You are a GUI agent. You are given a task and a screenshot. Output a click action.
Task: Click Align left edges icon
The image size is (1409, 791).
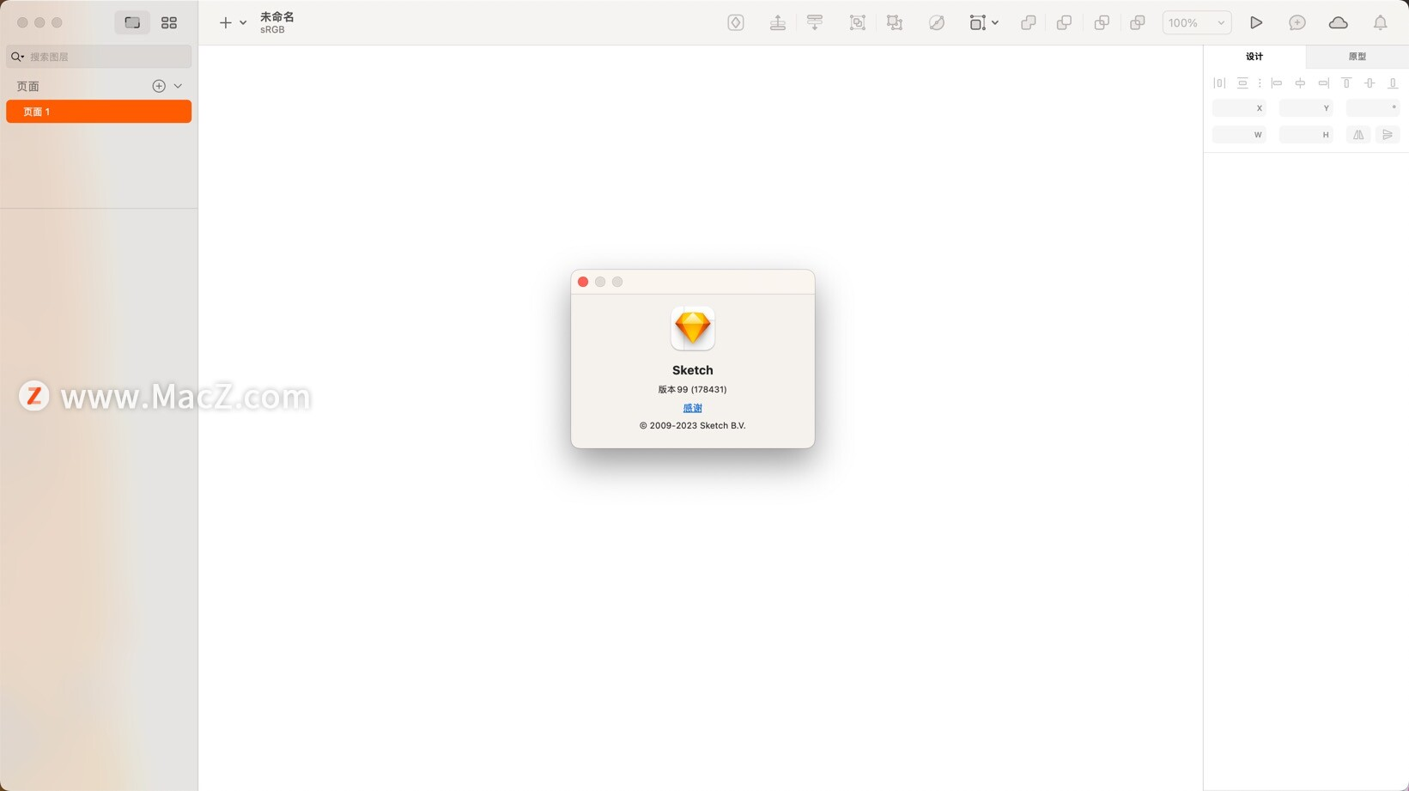1277,83
